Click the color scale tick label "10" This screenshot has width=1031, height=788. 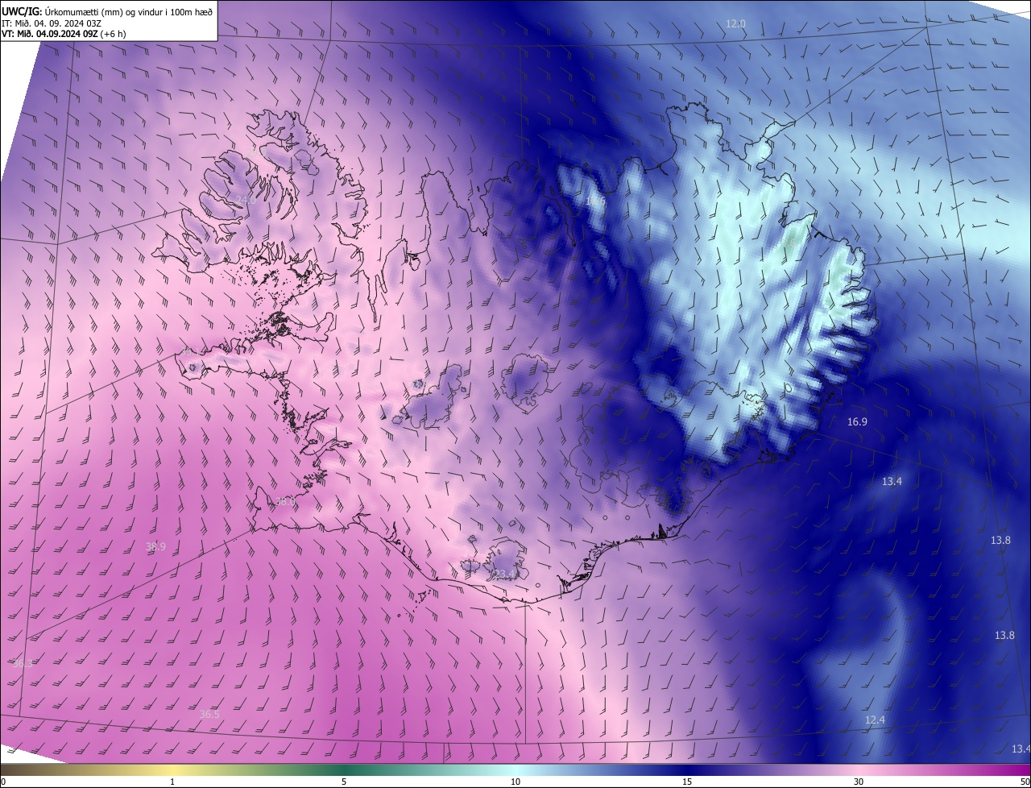515,782
